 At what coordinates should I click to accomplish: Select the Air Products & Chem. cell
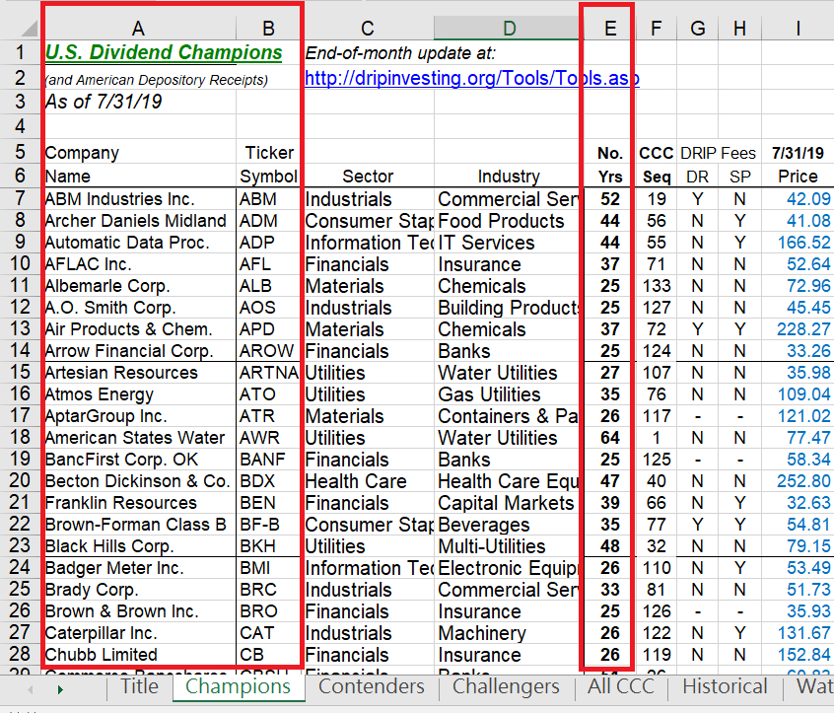pyautogui.click(x=139, y=329)
